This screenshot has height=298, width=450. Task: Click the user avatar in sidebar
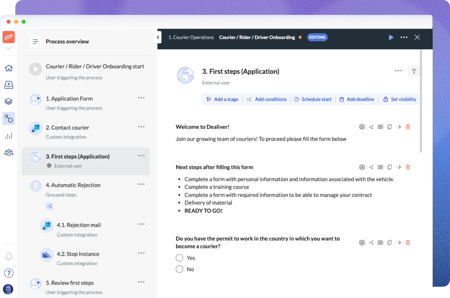8,289
